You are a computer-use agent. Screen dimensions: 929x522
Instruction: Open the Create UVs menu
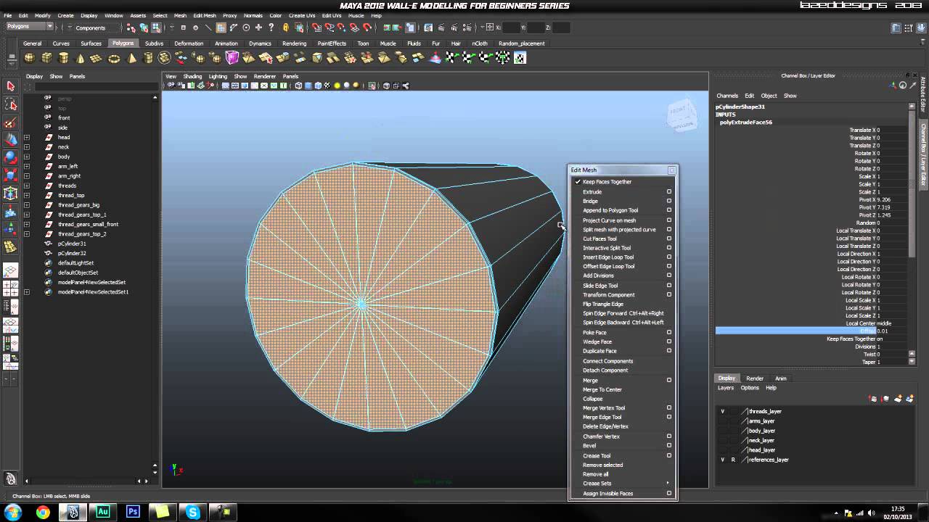coord(302,15)
